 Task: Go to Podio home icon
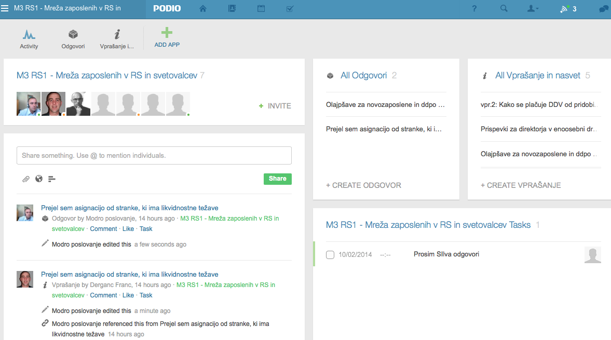203,9
